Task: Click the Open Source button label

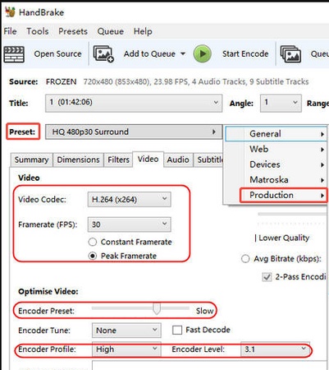Action: pyautogui.click(x=57, y=53)
